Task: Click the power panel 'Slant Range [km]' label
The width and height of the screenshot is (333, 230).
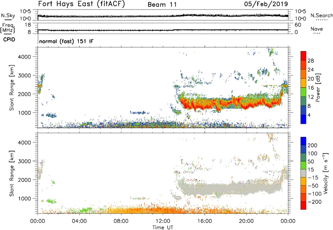Action: click(12, 88)
